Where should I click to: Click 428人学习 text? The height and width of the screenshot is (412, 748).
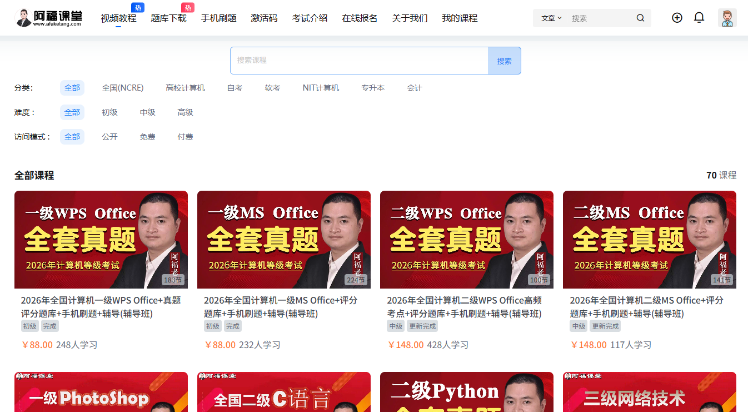[x=447, y=345]
